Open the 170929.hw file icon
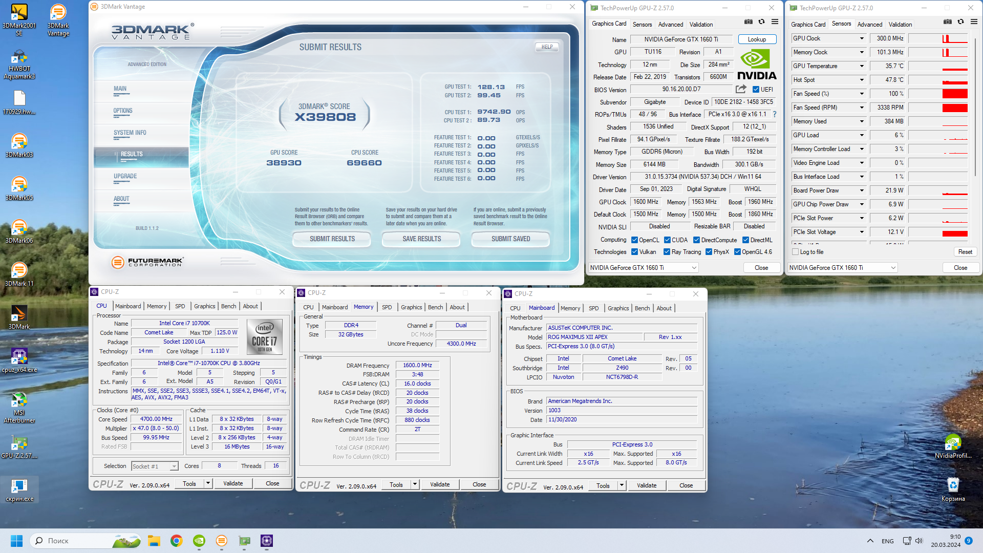983x553 pixels. (19, 102)
